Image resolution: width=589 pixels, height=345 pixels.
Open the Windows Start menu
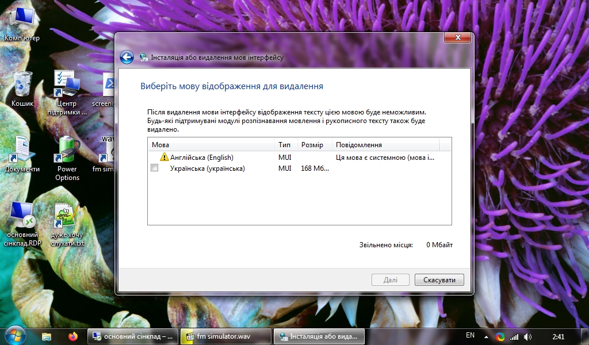click(x=16, y=335)
